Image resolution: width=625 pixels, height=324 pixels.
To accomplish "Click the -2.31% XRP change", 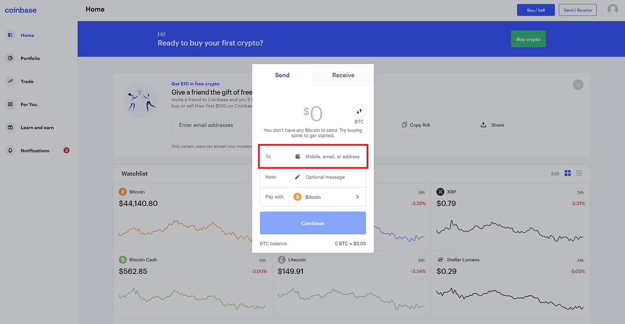I will pyautogui.click(x=577, y=203).
